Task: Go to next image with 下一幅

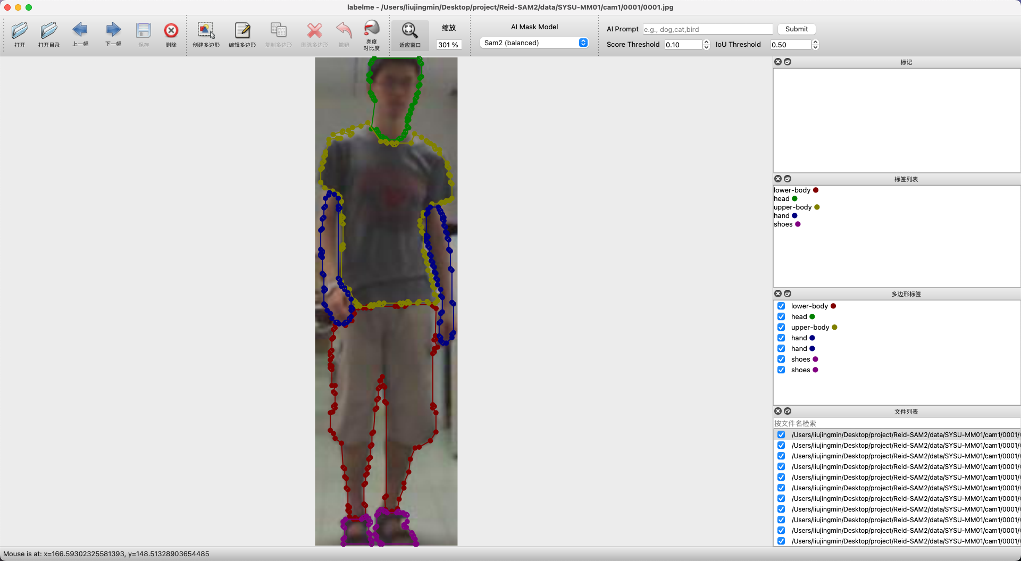Action: (113, 29)
